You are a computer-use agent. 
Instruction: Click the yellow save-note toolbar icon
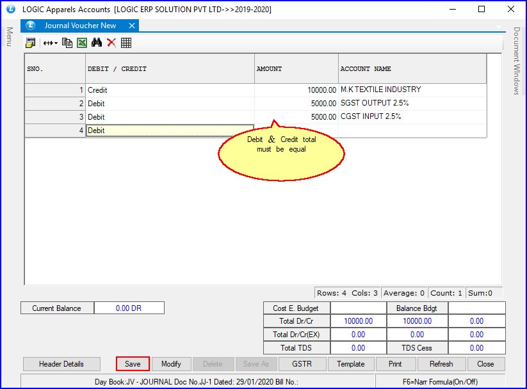coord(30,43)
